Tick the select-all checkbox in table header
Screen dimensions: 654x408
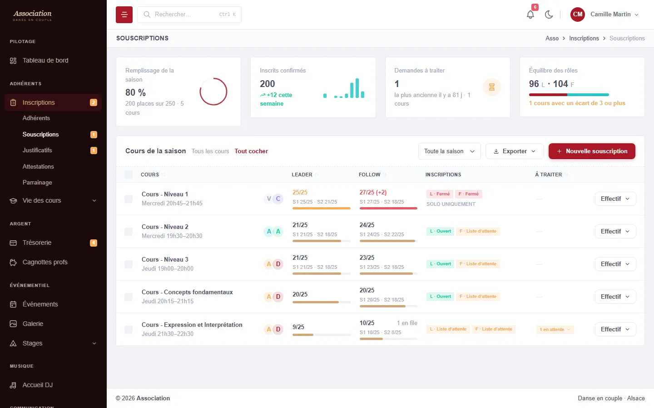point(129,175)
